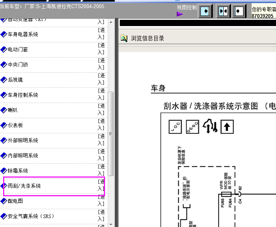Click the book icon beside 外部照明系统
276x227 pixels.
(x=4, y=140)
